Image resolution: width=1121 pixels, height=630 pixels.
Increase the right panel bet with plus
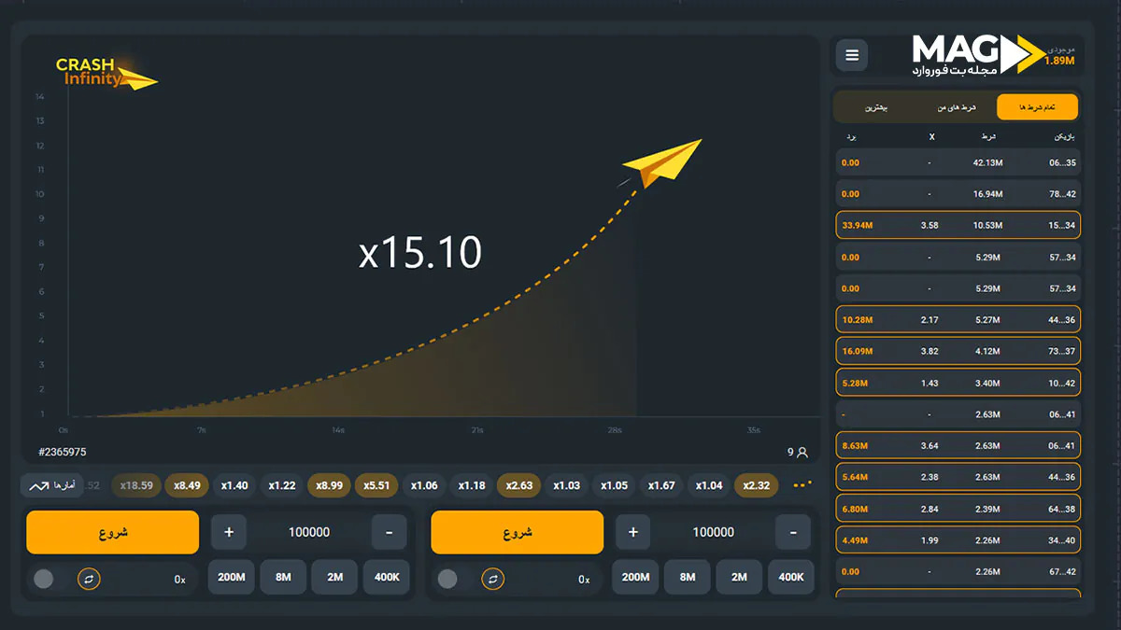[x=633, y=532]
